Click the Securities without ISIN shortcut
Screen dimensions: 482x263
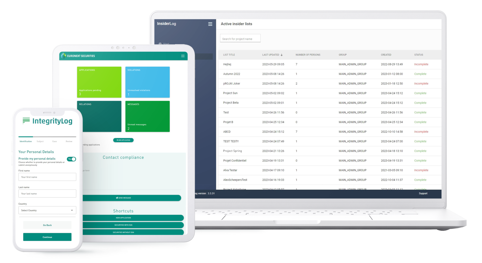133,232
